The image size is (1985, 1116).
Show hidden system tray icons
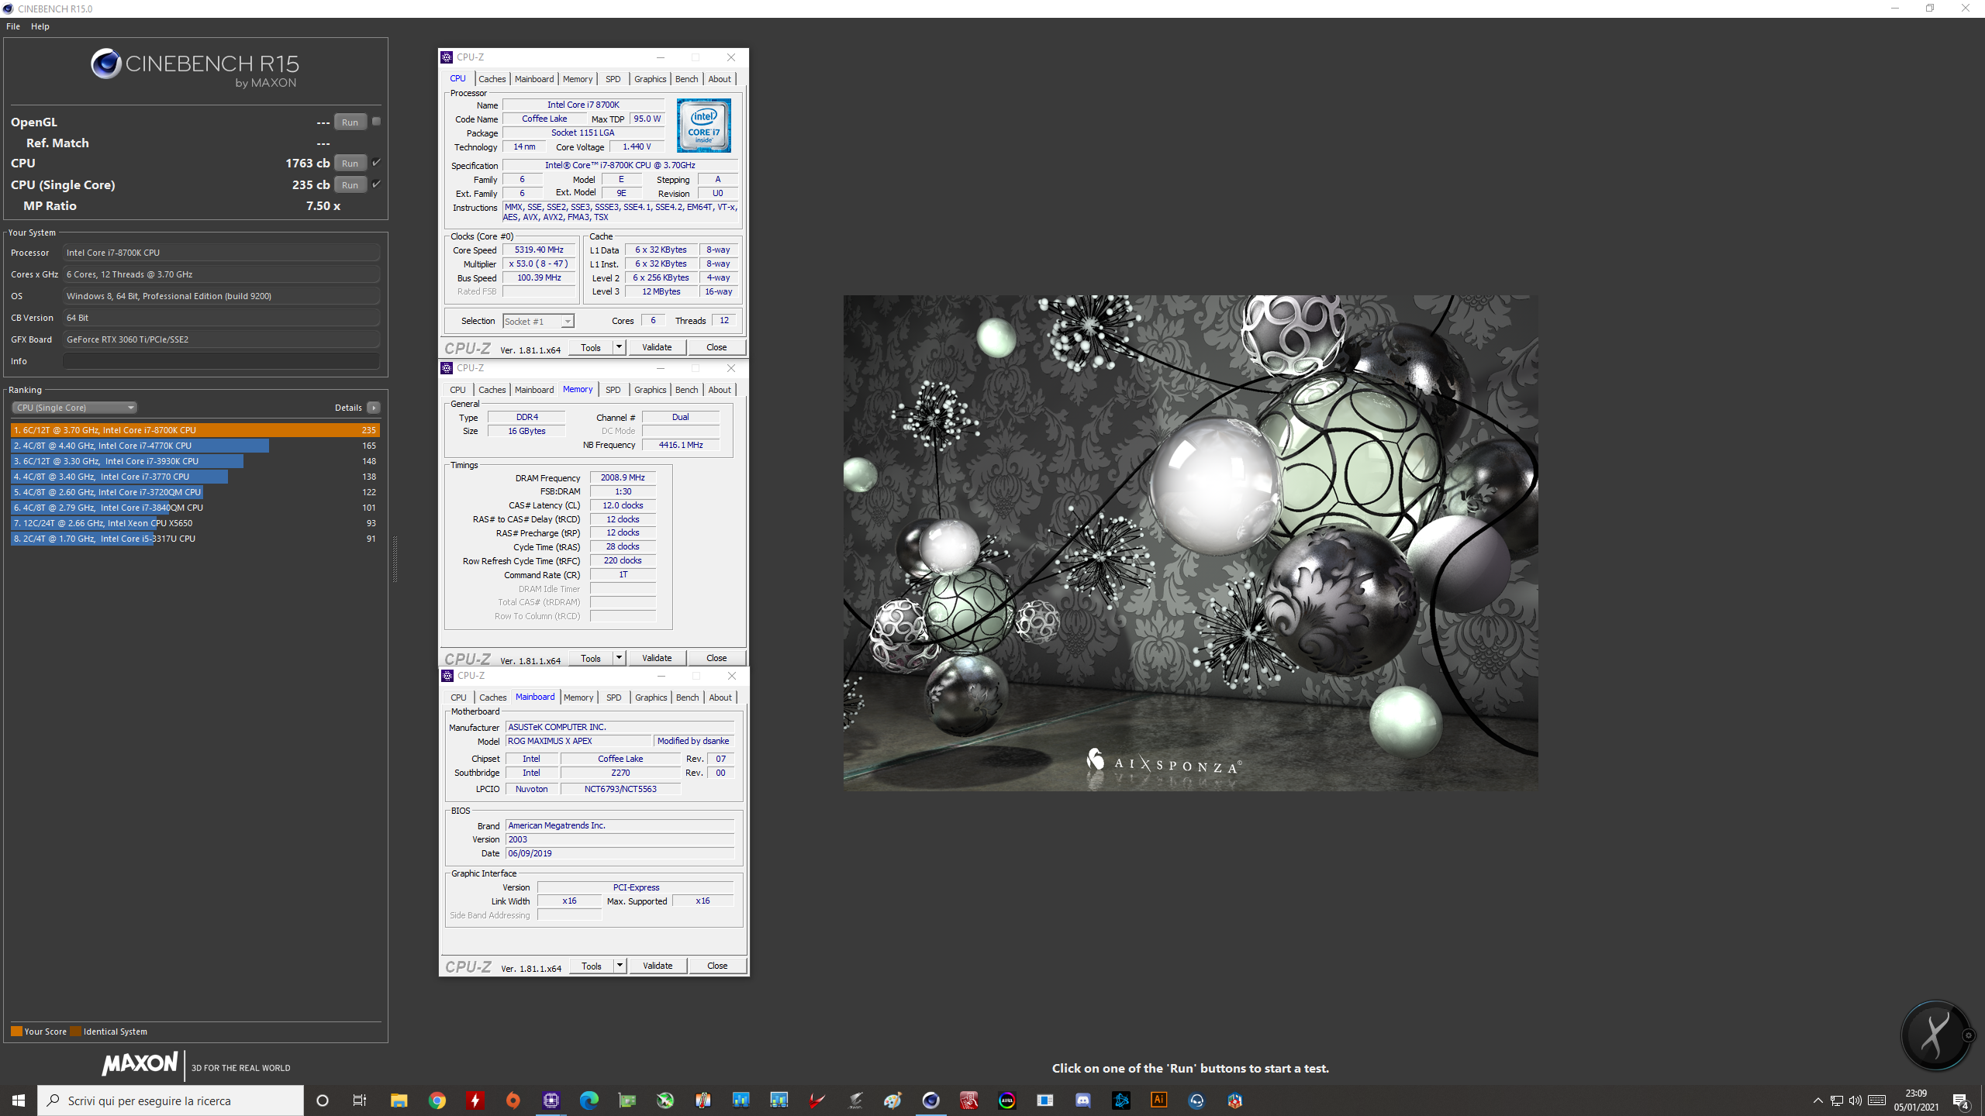1818,1100
